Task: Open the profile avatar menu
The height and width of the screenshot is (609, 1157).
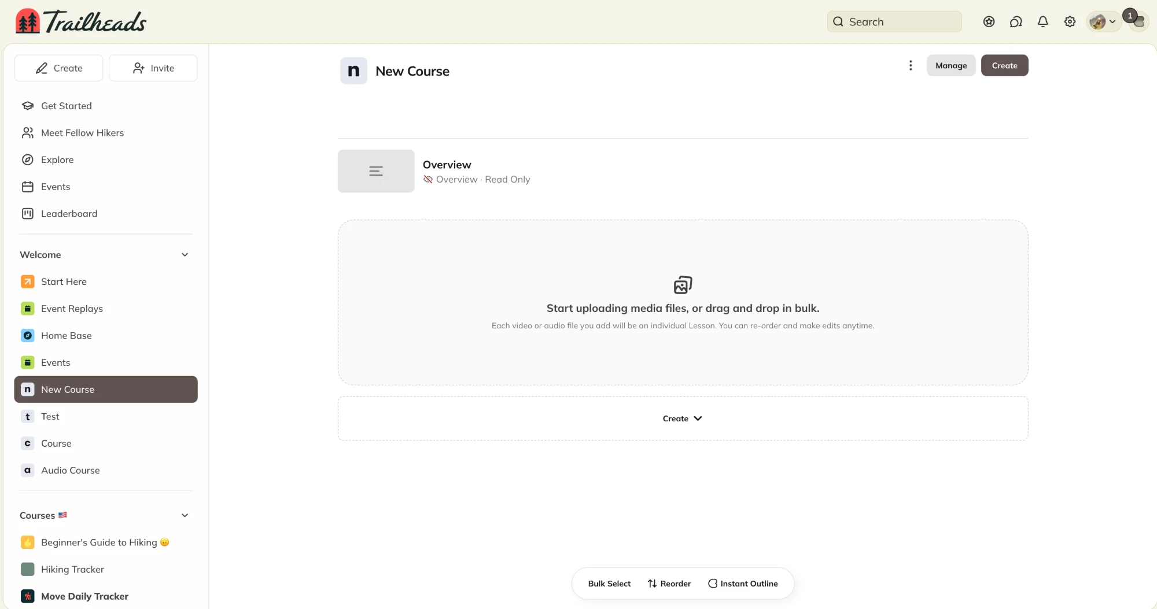Action: tap(1103, 22)
